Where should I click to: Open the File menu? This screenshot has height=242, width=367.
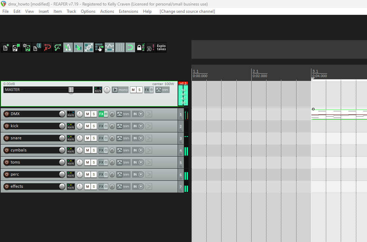coord(6,11)
